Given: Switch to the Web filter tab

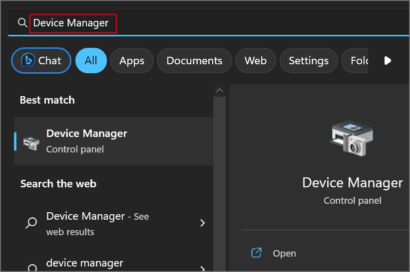Looking at the screenshot, I should 256,60.
